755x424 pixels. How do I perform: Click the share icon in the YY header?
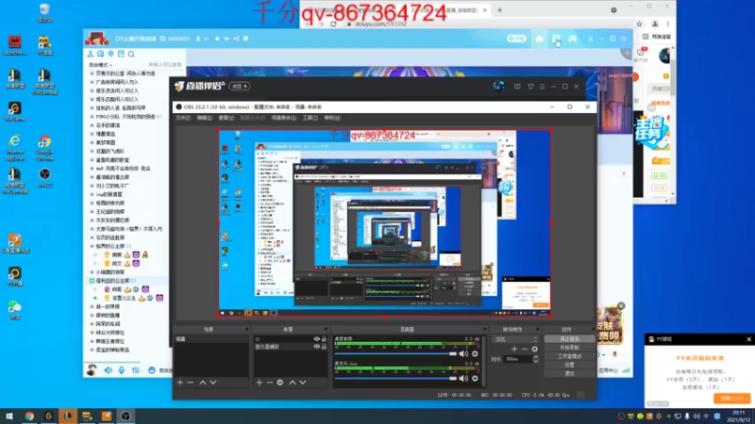tap(236, 39)
